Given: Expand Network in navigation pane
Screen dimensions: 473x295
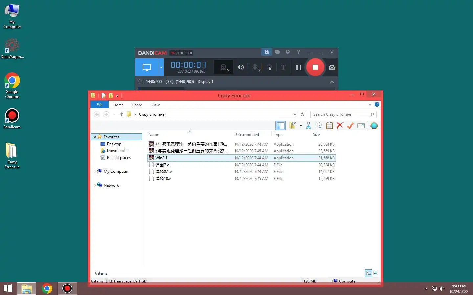Looking at the screenshot, I should click(x=95, y=185).
